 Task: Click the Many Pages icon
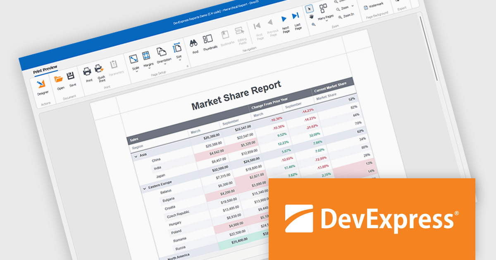pos(323,9)
